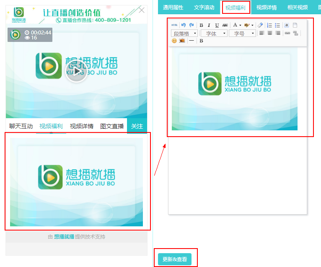
Task: Click the blank page new document icon
Action: click(x=295, y=25)
